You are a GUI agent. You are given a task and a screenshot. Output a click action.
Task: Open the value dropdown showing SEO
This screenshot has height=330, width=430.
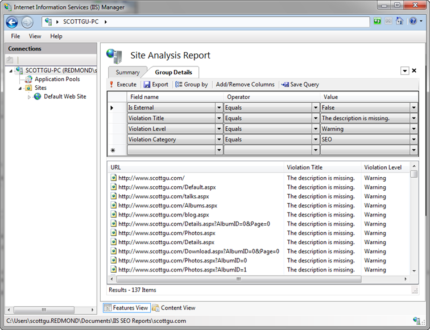click(414, 140)
